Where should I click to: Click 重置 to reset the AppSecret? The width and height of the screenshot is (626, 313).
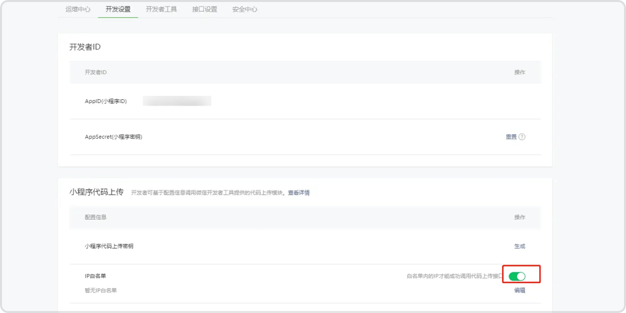tap(511, 137)
